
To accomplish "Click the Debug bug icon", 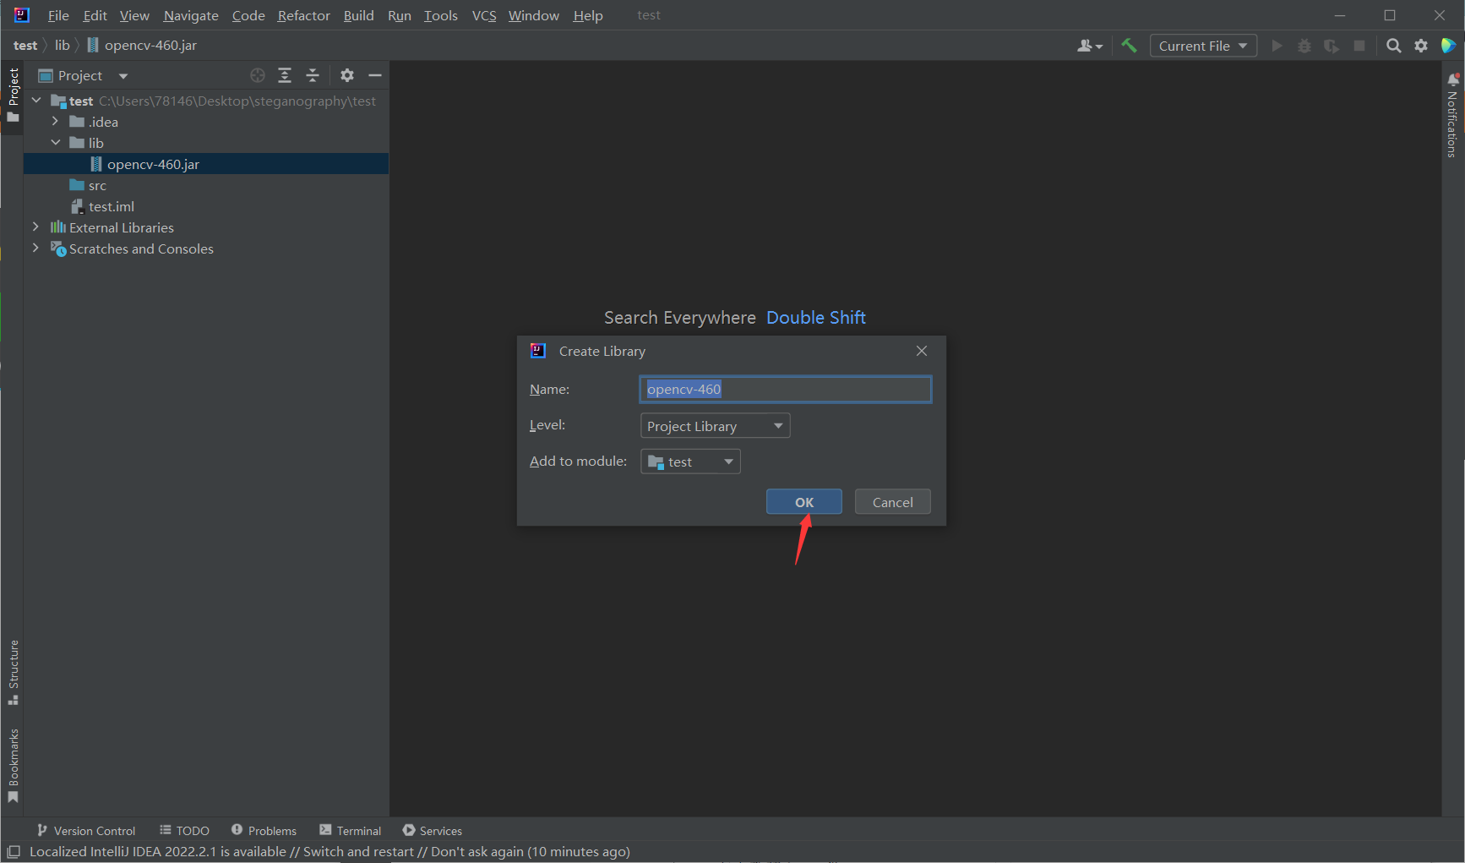I will pos(1304,46).
